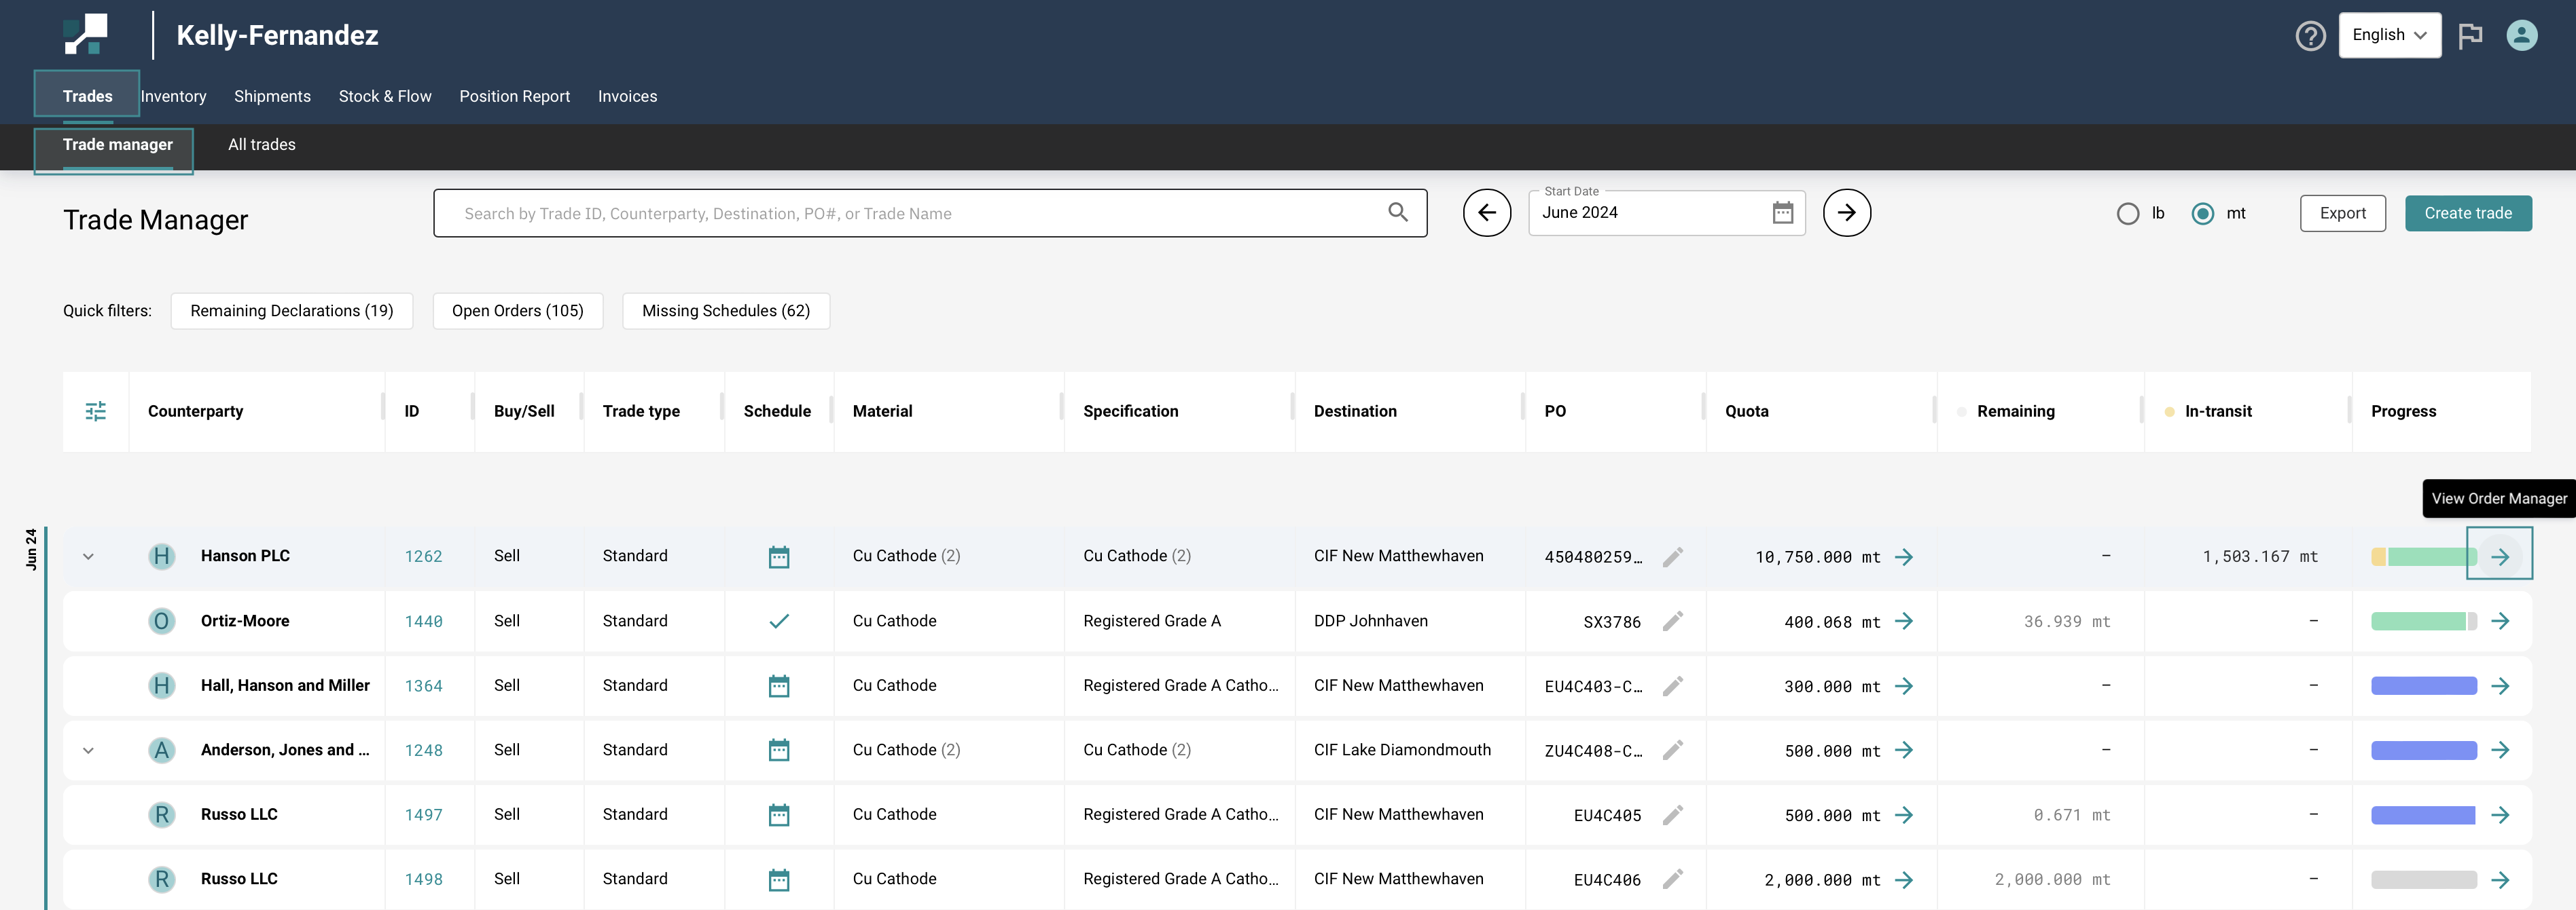Open trade ID 1364 link
This screenshot has width=2576, height=910.
[x=423, y=686]
